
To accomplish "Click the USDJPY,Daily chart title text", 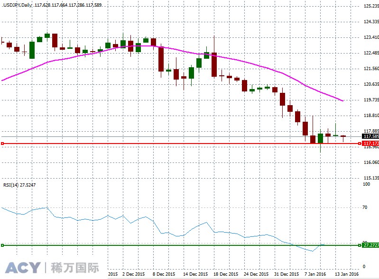I will (18, 5).
